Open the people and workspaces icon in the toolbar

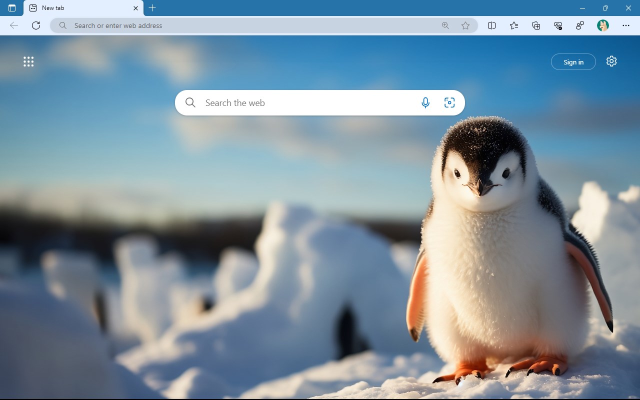580,25
